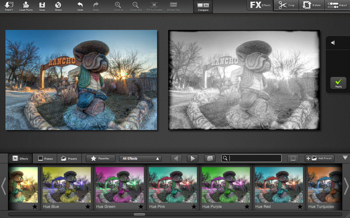This screenshot has width=350, height=218.
Task: Save the image with the Save icon
Action: point(42,6)
